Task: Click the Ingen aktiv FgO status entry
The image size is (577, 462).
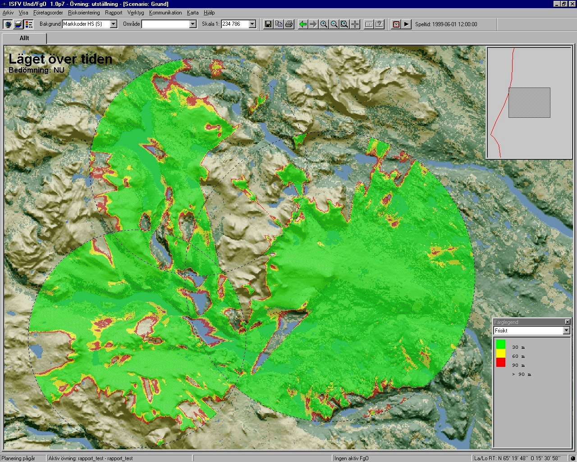Action: point(352,458)
